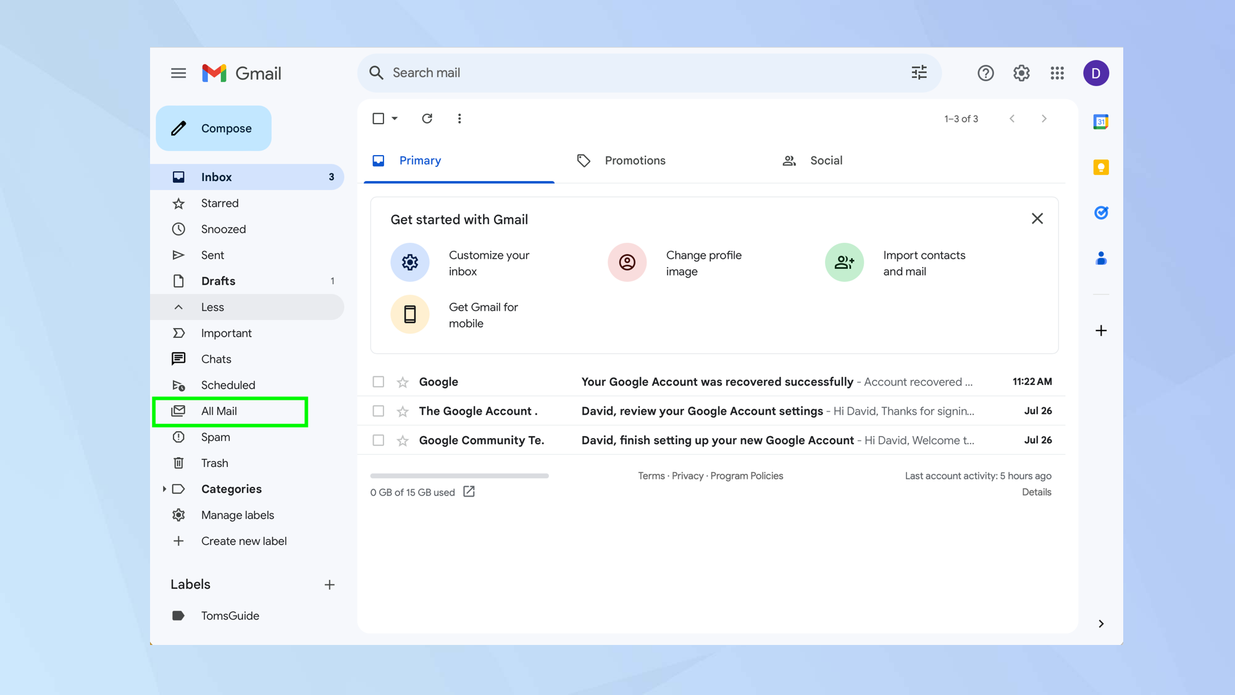The height and width of the screenshot is (695, 1235).
Task: Open the Support help icon
Action: (986, 73)
